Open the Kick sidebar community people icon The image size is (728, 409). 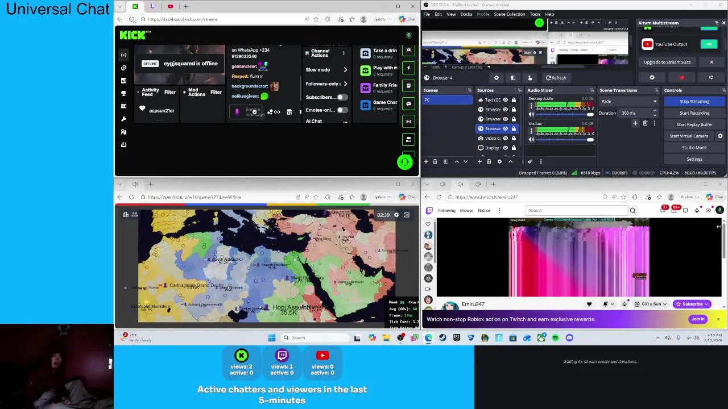(123, 132)
